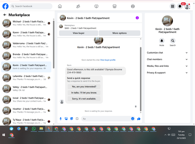The width and height of the screenshot is (195, 144).
Task: Click the $800 listing thumbnail in header
Action: [61, 26]
